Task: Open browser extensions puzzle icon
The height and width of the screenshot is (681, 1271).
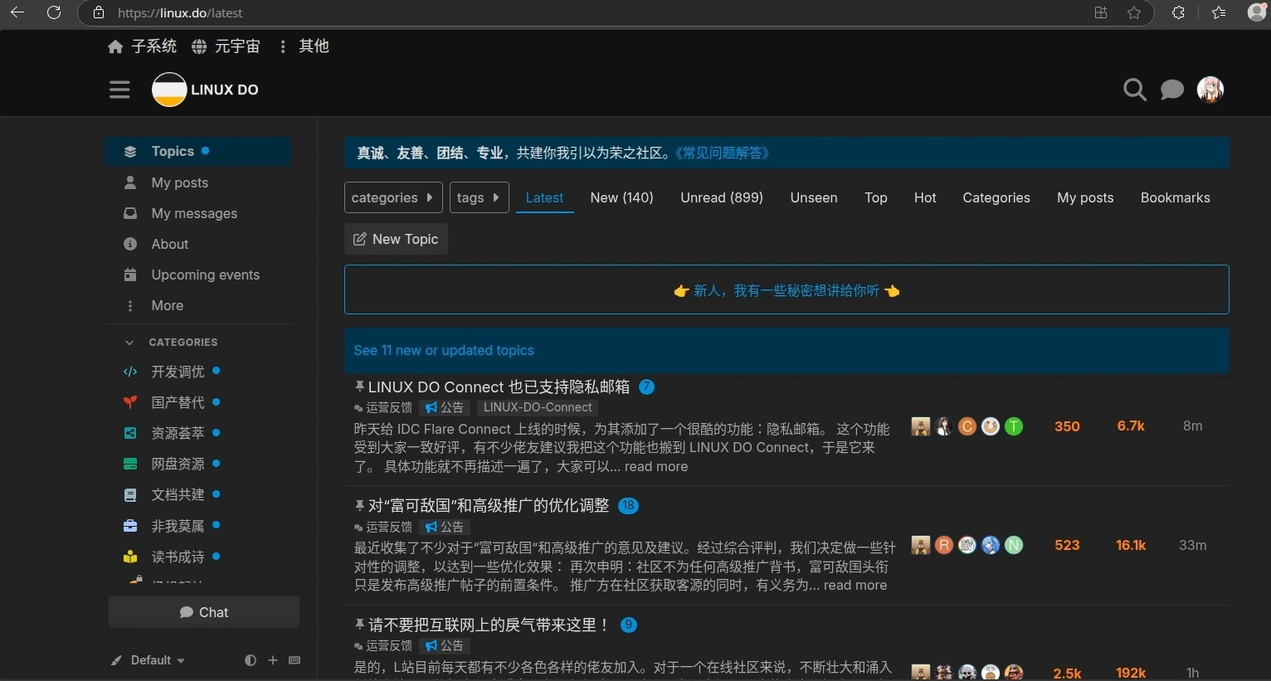Action: click(x=1178, y=12)
